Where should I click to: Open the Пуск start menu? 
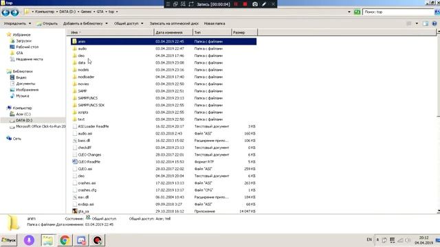(x=9, y=240)
